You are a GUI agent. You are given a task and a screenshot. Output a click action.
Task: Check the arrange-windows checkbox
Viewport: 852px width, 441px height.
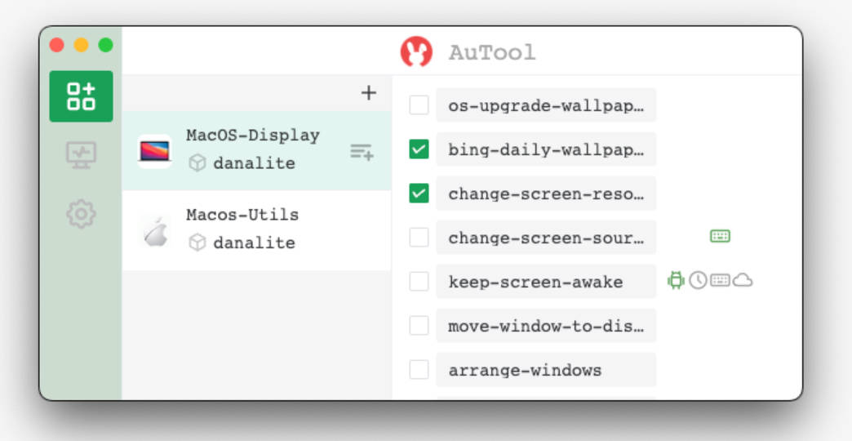point(419,370)
